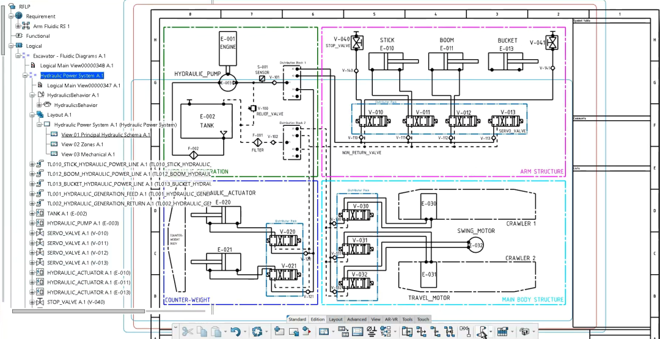
Task: Click the new sheet icon with blue plus
Action: (279, 332)
